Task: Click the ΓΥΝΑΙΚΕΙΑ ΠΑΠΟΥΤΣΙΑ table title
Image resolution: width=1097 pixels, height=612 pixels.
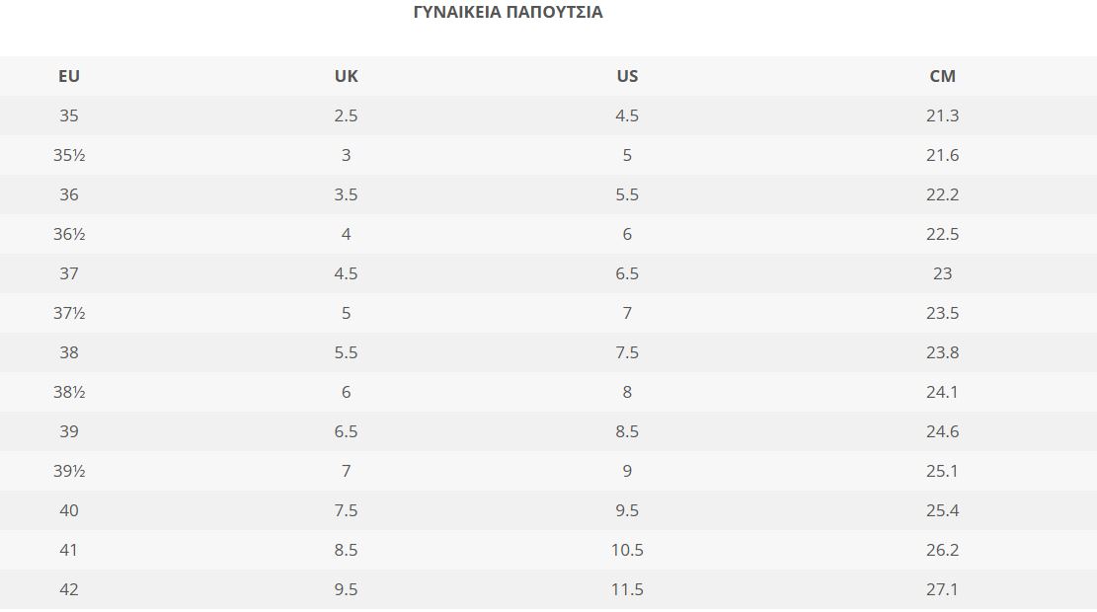Action: [x=508, y=13]
